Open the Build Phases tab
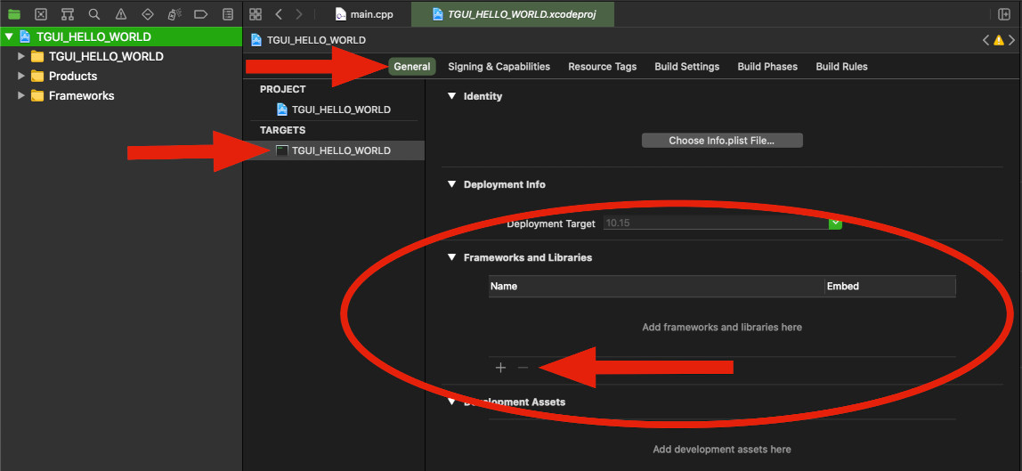This screenshot has width=1022, height=471. pos(767,67)
